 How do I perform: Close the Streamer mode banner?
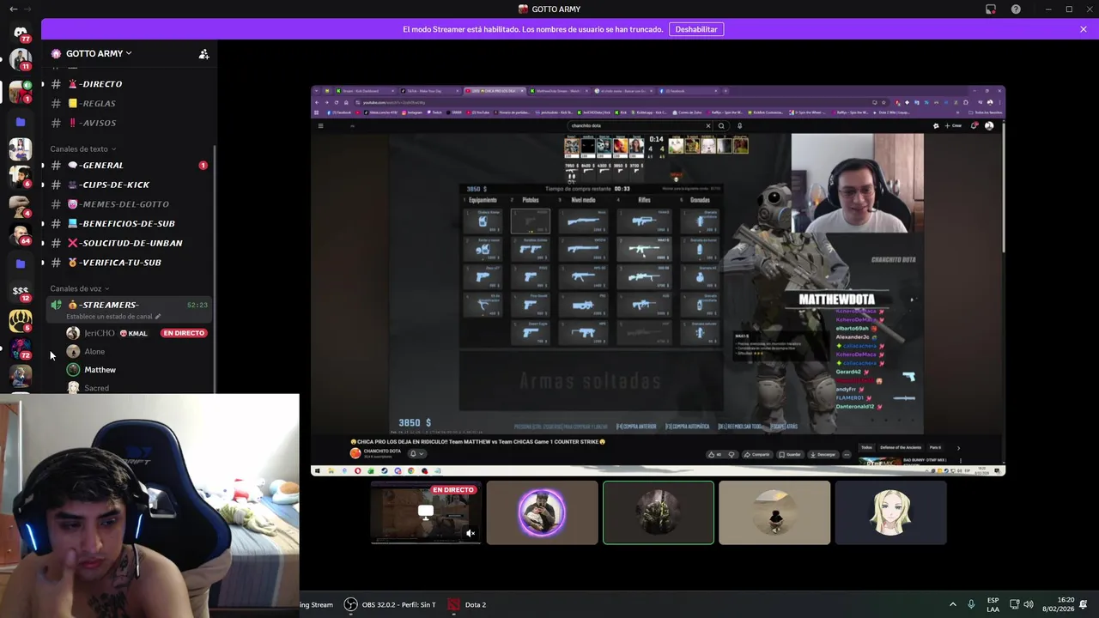(1084, 29)
